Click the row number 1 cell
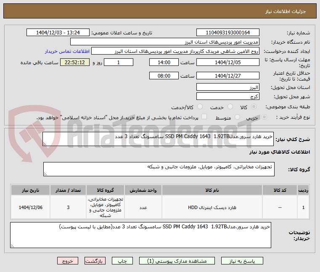320x272 pixels. click(x=303, y=207)
